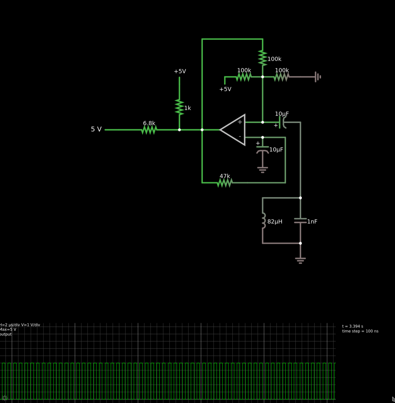Select the 47k feedback resistor

pyautogui.click(x=225, y=183)
